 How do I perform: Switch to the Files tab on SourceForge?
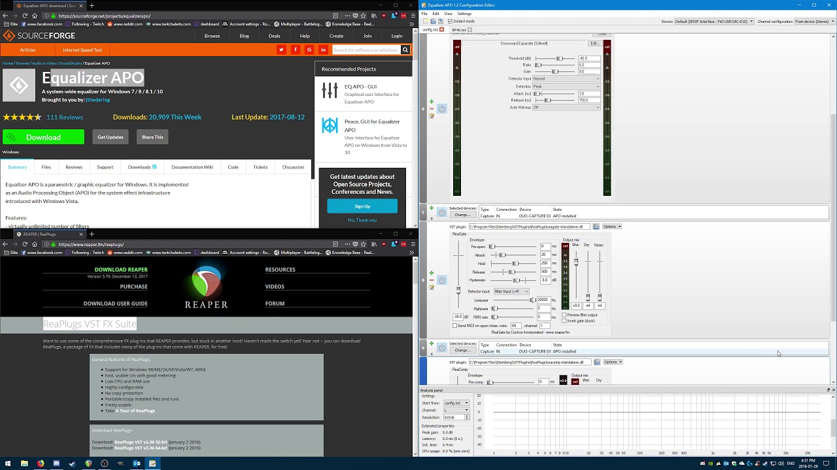pos(46,167)
